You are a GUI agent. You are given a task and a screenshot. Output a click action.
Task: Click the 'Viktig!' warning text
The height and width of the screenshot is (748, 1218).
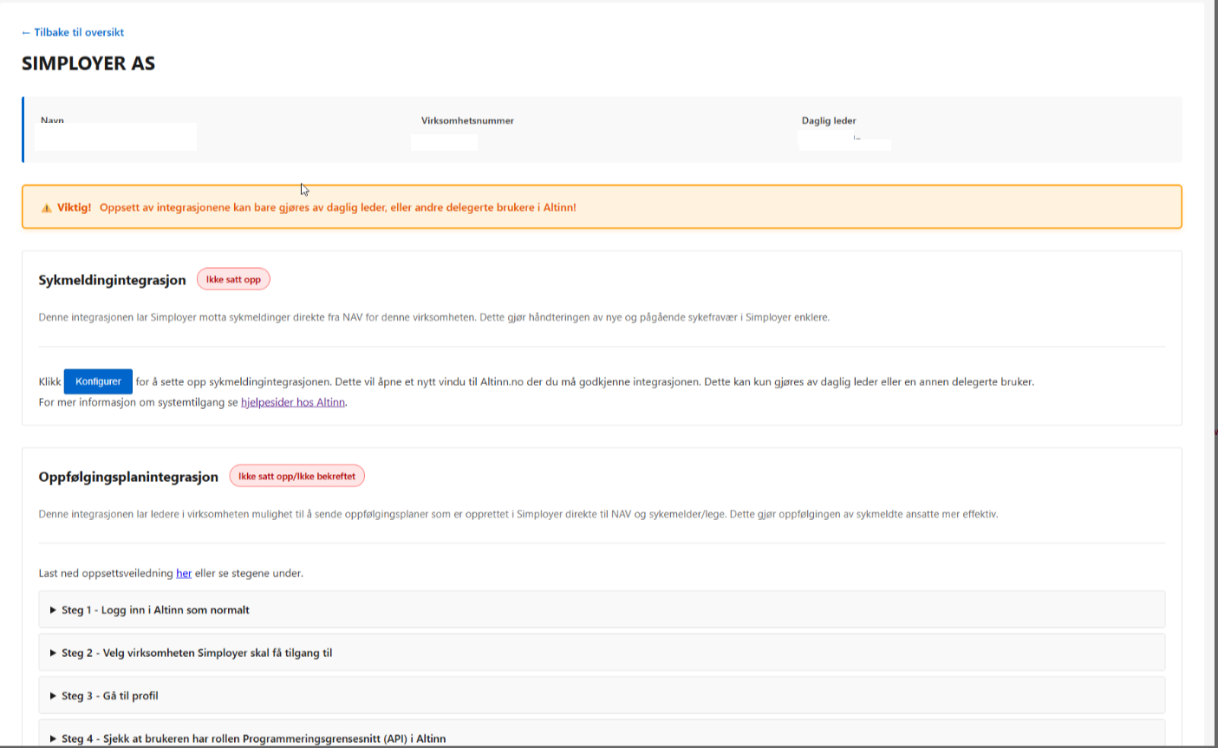tap(75, 208)
